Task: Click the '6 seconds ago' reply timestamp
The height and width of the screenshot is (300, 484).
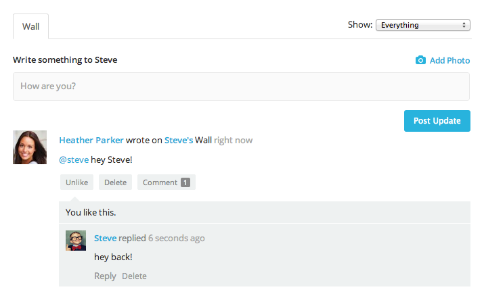Action: pos(177,238)
